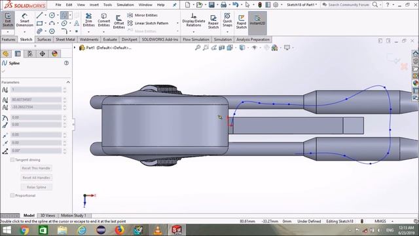Pin the menu bar with the pushpin
419x236 pixels.
point(175,5)
